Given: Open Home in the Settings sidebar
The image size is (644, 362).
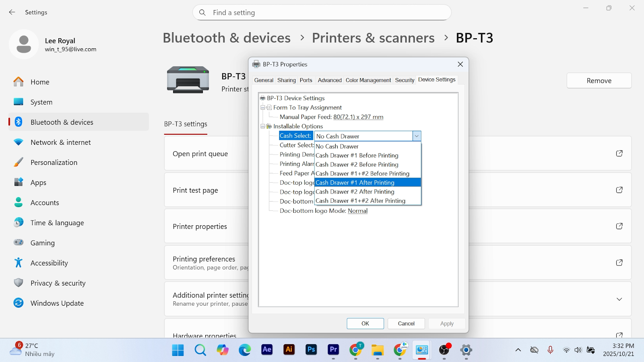Looking at the screenshot, I should (40, 82).
